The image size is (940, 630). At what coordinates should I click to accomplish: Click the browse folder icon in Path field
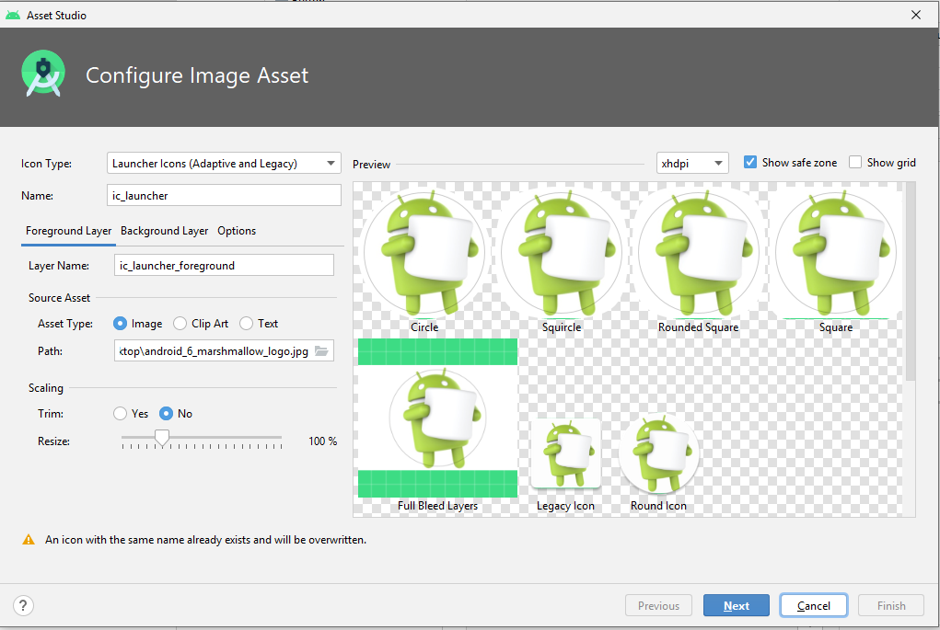tap(321, 351)
